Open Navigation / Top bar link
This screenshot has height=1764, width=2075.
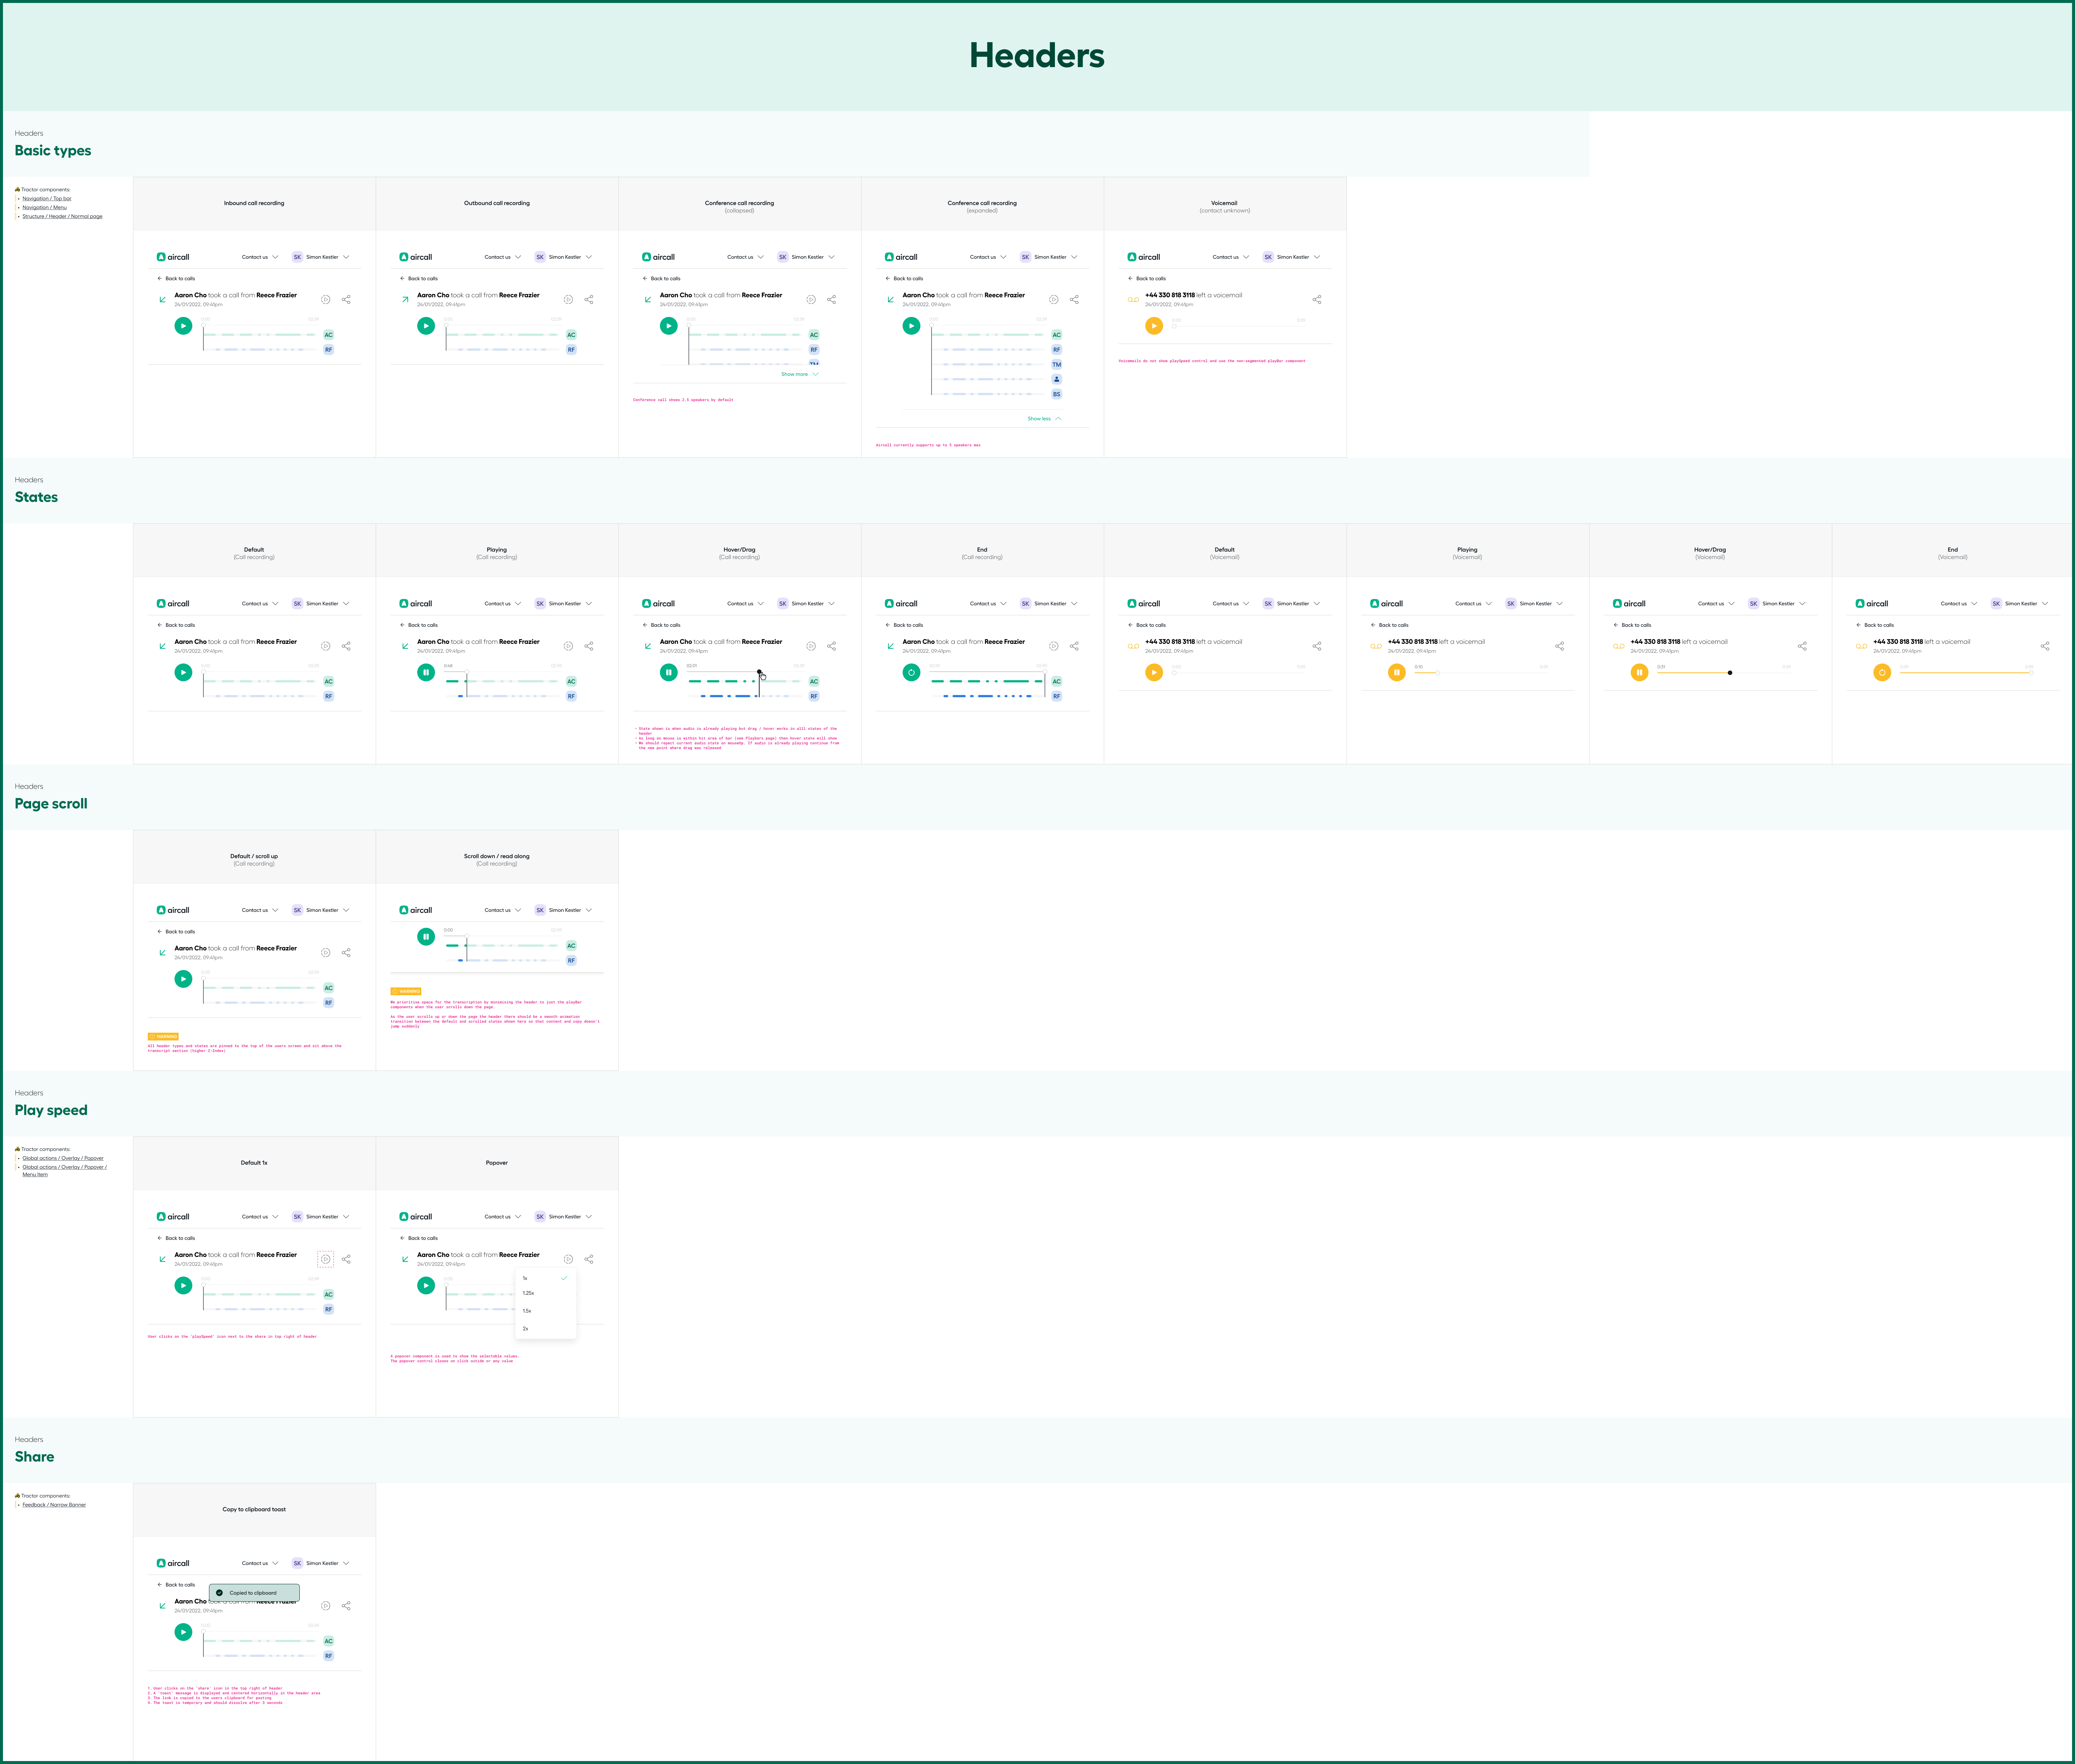[47, 198]
